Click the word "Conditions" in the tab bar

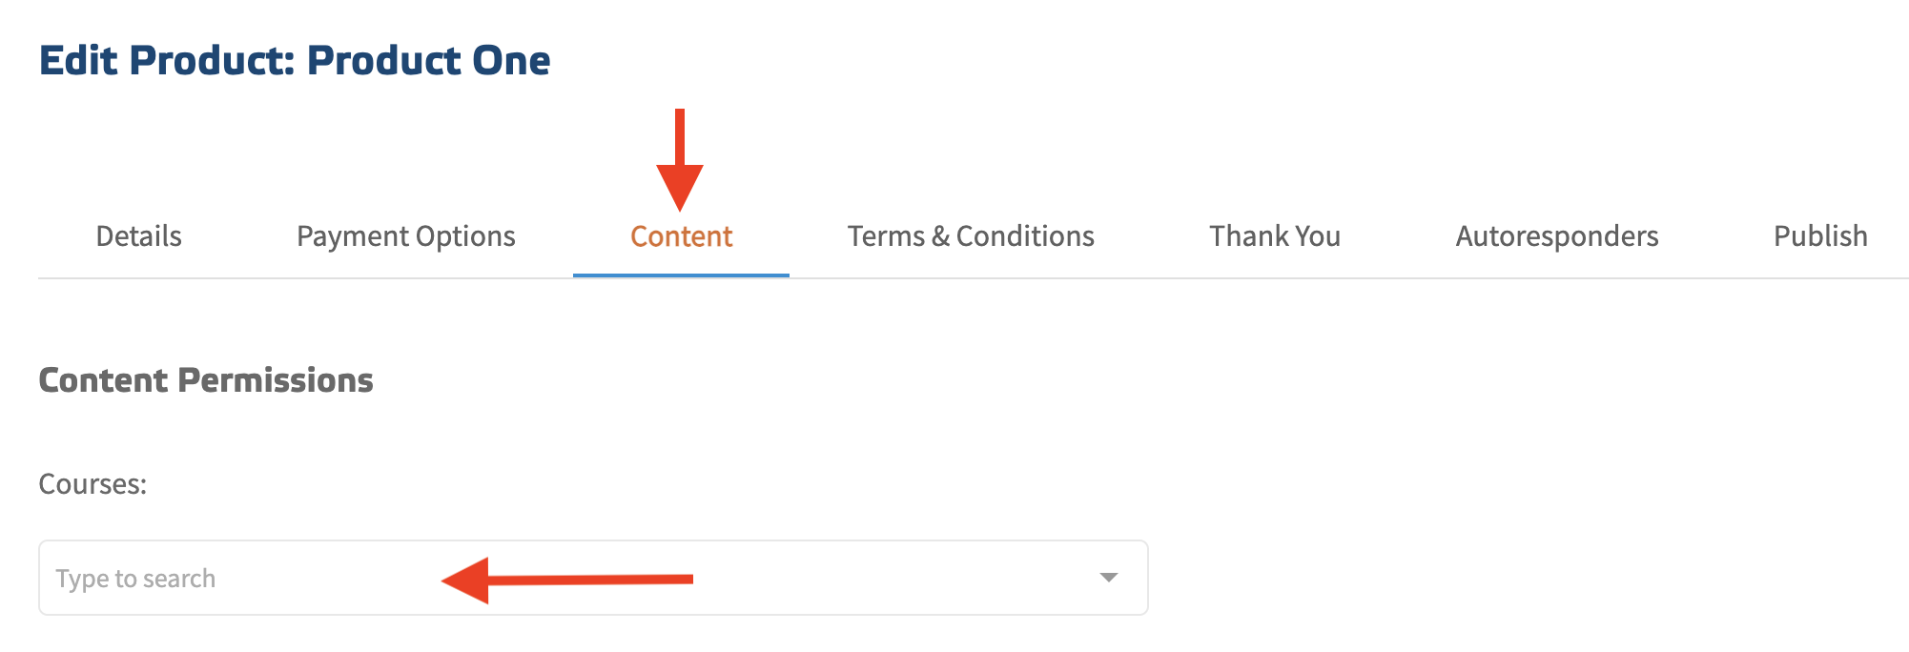point(1025,236)
